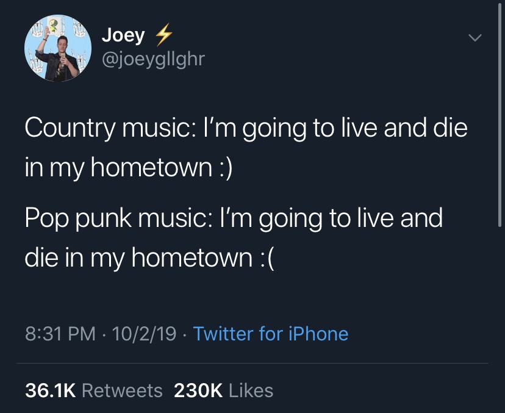
Task: Click the 8:31 PM timestamp
Action: [x=60, y=334]
